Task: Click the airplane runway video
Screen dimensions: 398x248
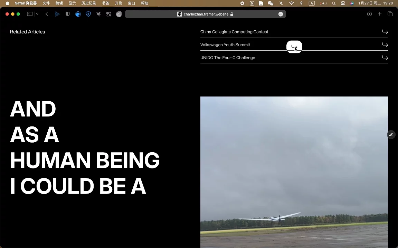Action: (x=294, y=172)
